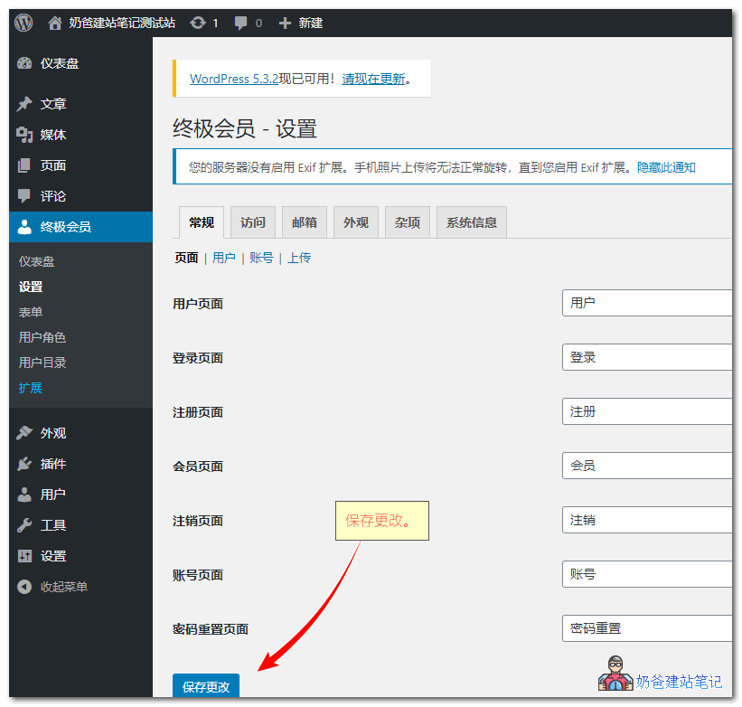Open the 会员页面 dropdown showing 会员
The height and width of the screenshot is (707, 742).
[x=647, y=466]
